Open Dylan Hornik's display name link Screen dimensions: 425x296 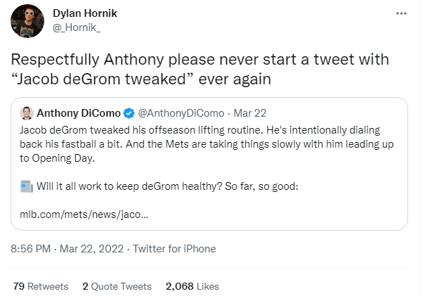pyautogui.click(x=86, y=13)
